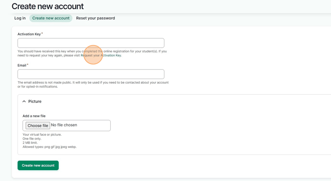The width and height of the screenshot is (331, 181).
Task: Click the 'Your virtual face or picture.' text
Action: click(42, 134)
